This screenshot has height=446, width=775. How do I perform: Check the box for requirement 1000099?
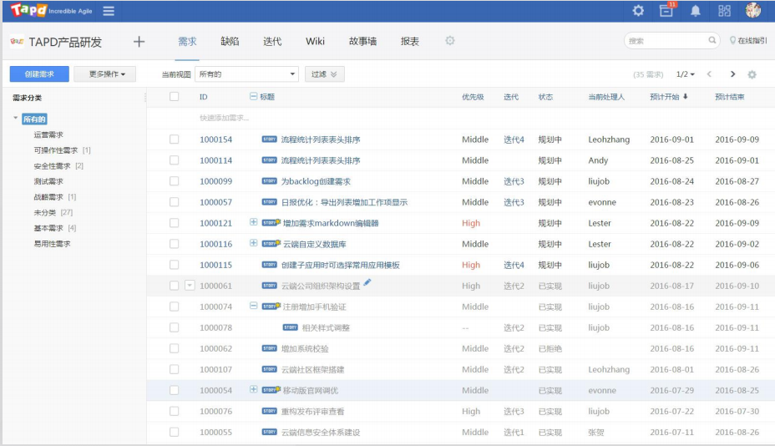[x=174, y=181]
